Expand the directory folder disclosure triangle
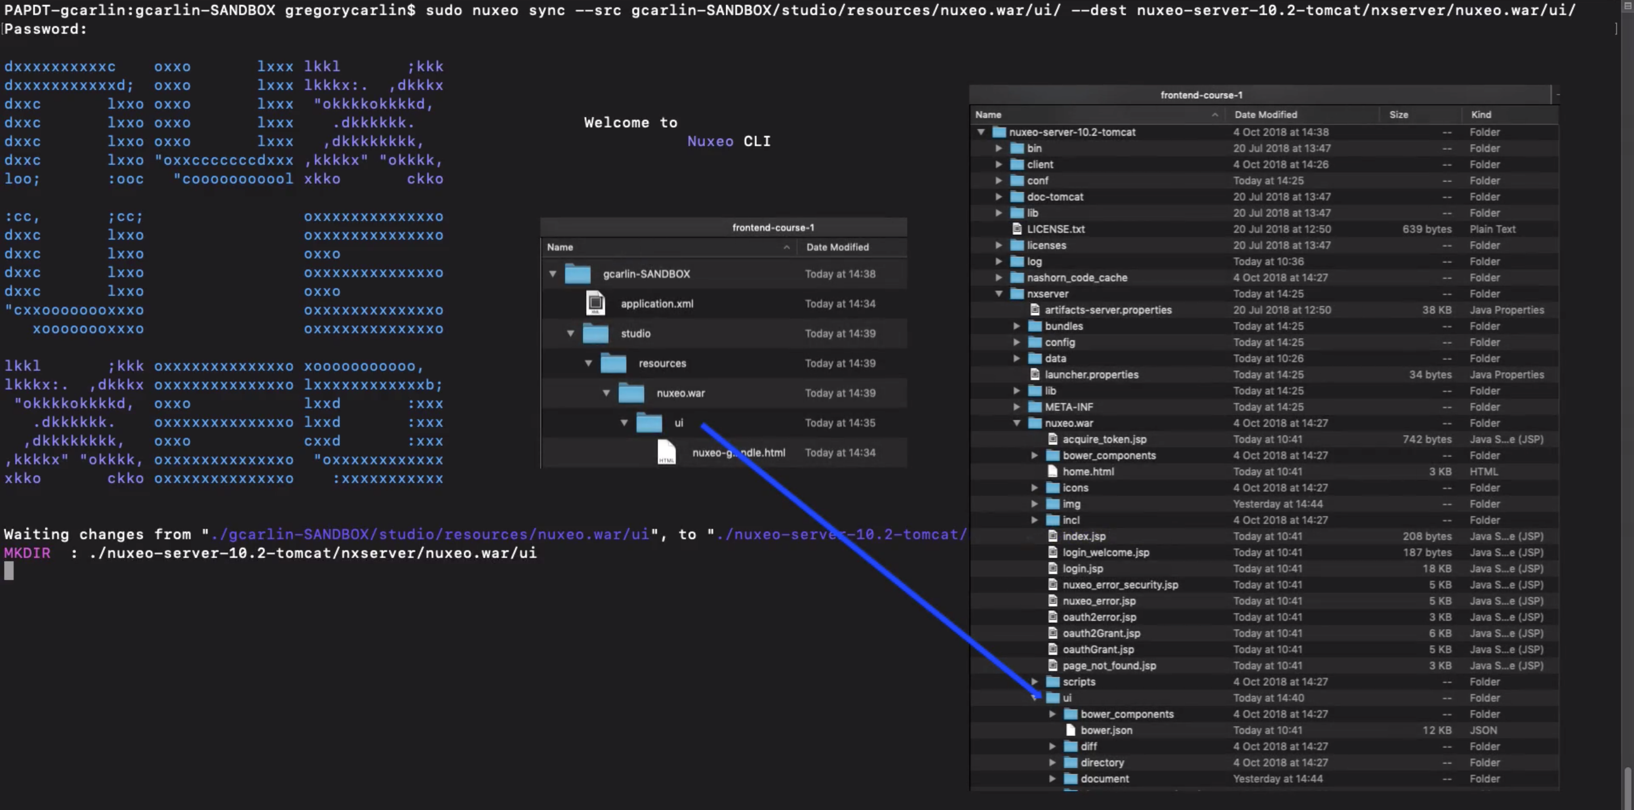The image size is (1634, 810). tap(1052, 762)
